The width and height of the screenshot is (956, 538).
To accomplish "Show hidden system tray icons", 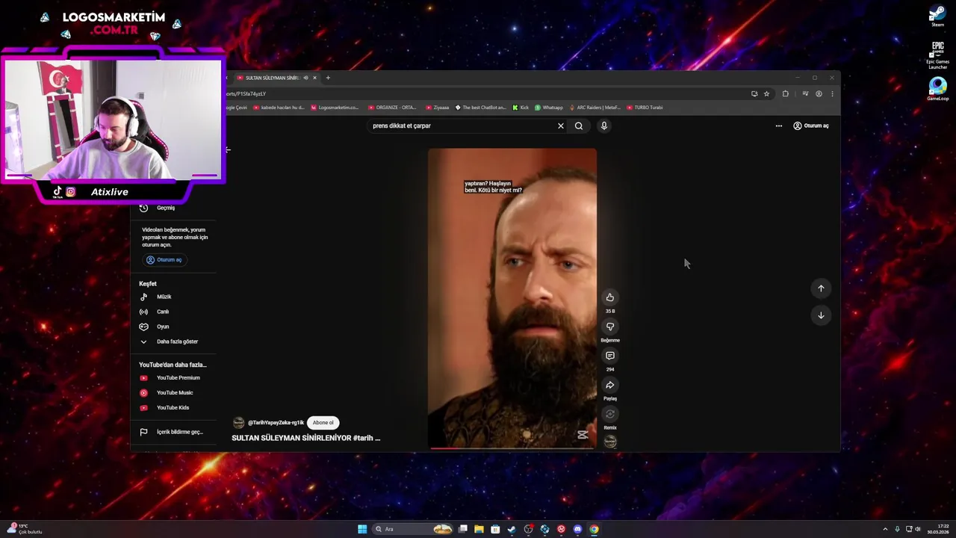I will [x=885, y=529].
